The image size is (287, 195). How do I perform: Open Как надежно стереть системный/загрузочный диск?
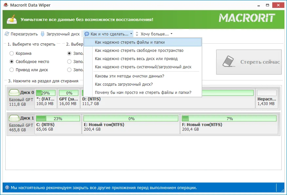tap(143, 67)
